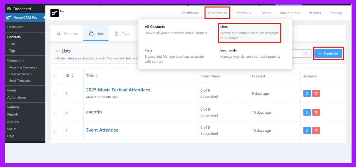Click the Contacts tab person icon
356x167 pixels.
(59, 33)
